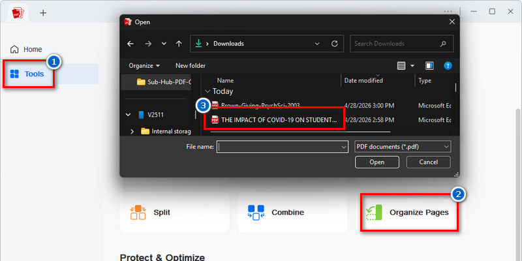This screenshot has width=522, height=261.
Task: Open PDF documents file type dropdown
Action: (403, 146)
